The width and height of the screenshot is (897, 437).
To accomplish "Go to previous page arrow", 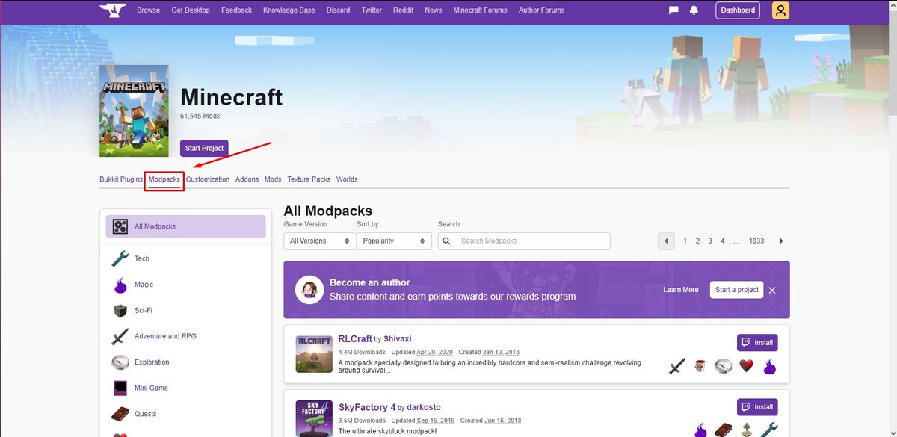I will pos(666,241).
